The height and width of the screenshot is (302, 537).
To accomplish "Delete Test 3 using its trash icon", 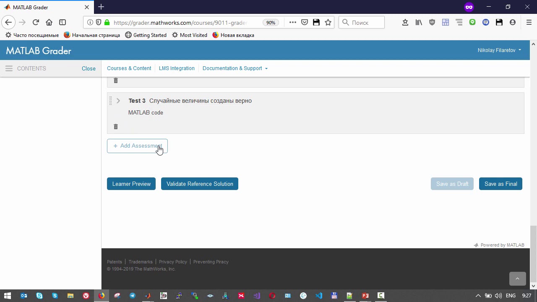I will click(x=116, y=127).
